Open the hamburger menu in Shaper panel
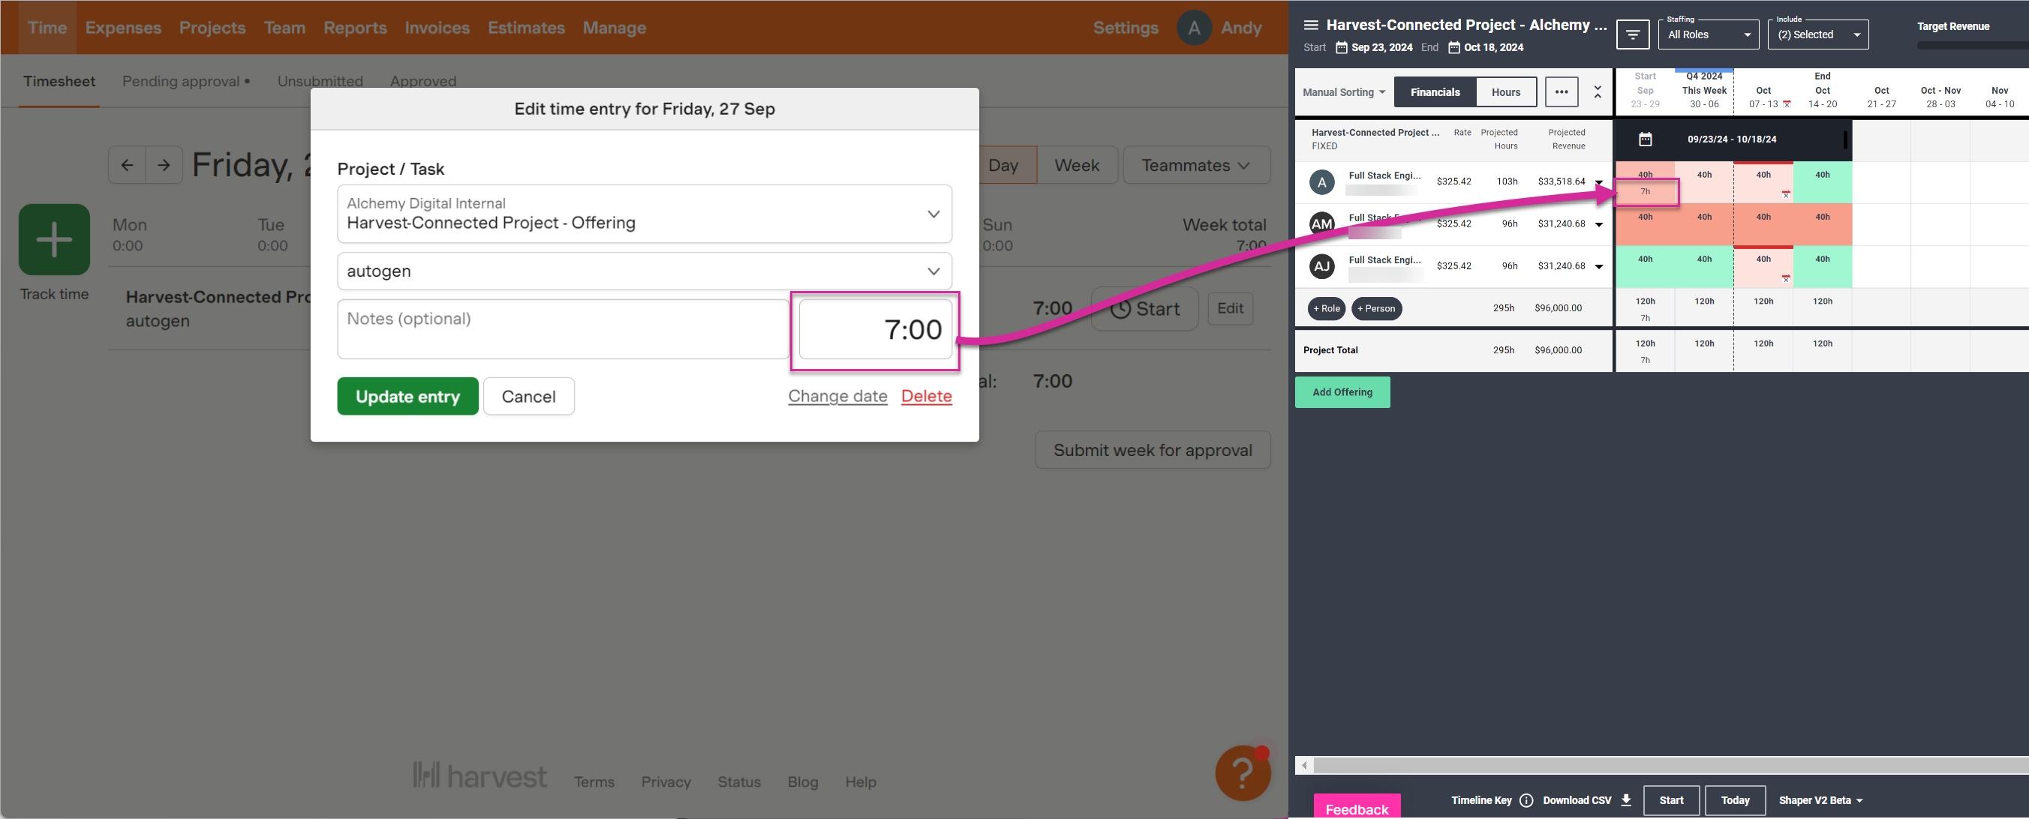 coord(1311,25)
